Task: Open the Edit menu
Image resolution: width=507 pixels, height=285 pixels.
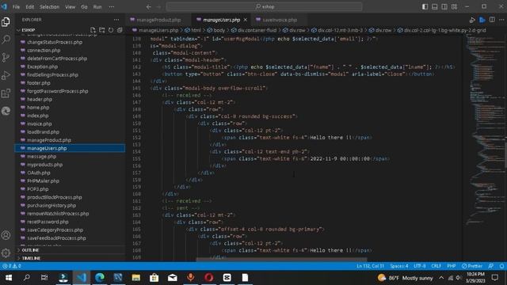Action: pos(30,7)
